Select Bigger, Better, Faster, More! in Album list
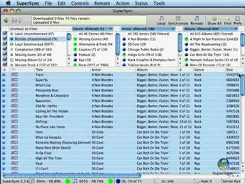Screen dimensions: 245x184 (212, 50)
